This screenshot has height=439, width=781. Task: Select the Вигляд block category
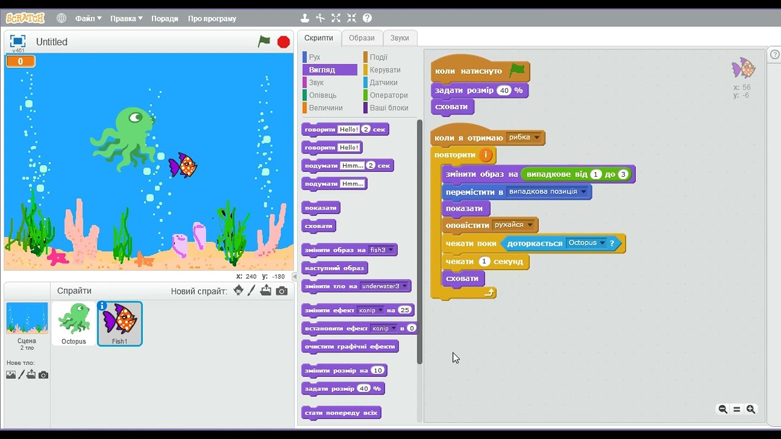click(x=329, y=70)
